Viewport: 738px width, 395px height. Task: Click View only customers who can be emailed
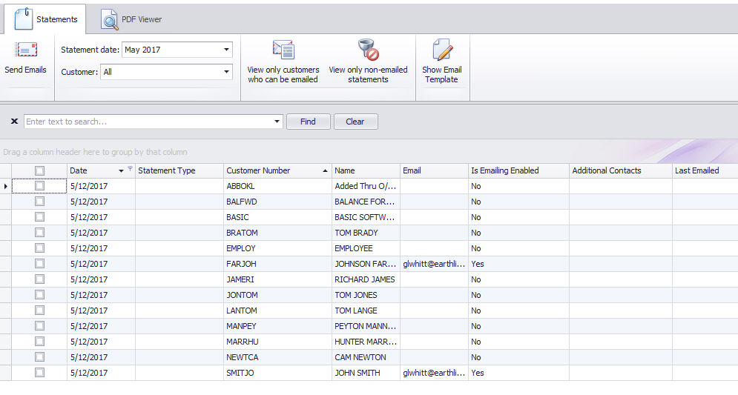283,62
